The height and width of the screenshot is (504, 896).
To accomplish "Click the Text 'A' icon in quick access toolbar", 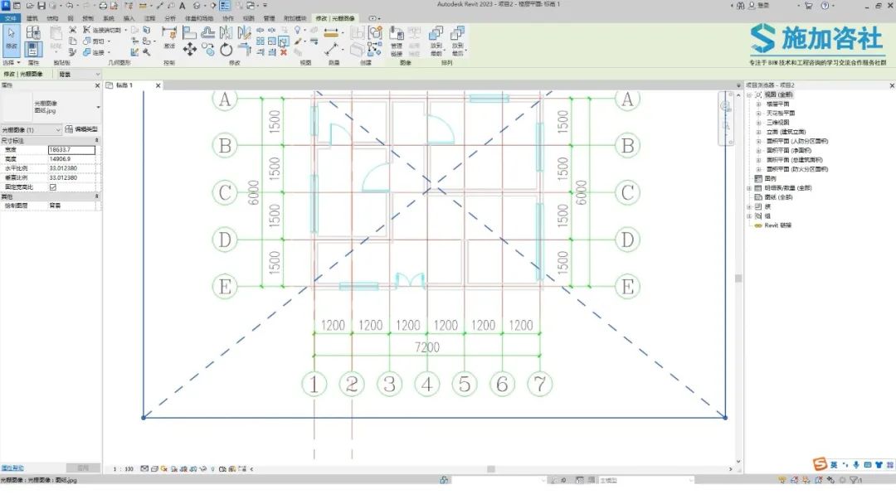I will [183, 6].
